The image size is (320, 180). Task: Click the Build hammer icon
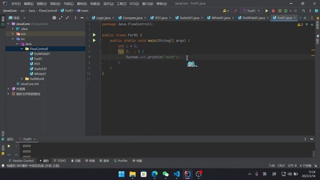click(235, 11)
